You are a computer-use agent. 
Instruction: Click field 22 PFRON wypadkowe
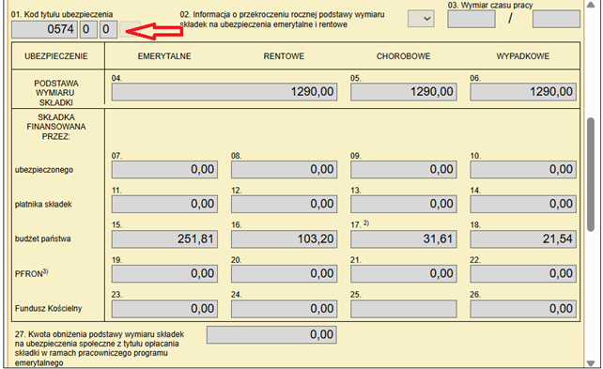pyautogui.click(x=523, y=273)
